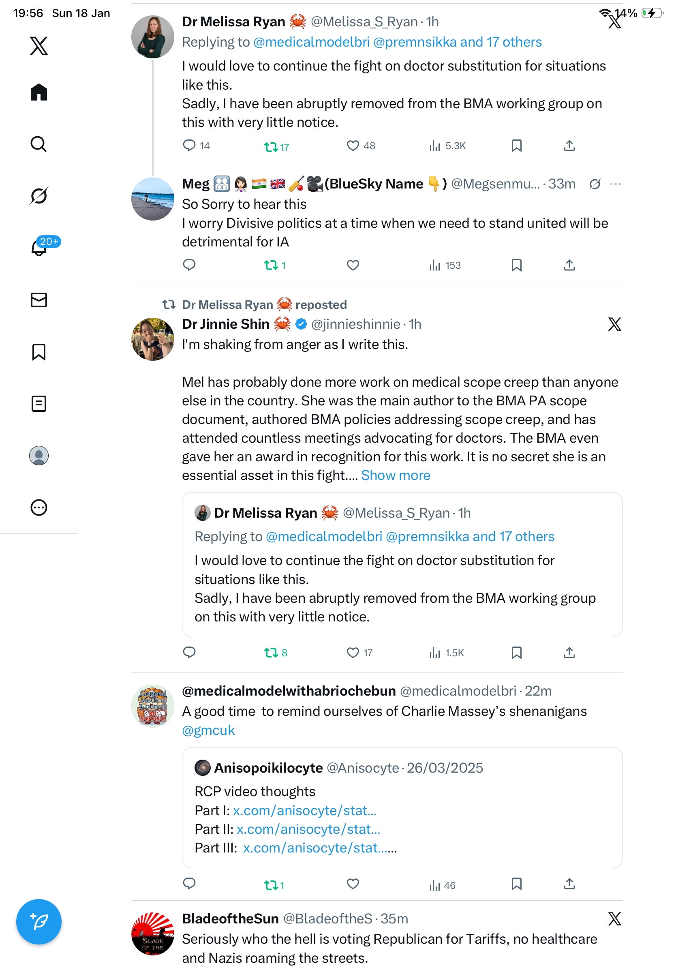The width and height of the screenshot is (676, 968).
Task: Bookmark Dr Jinnie Shin's post
Action: [516, 653]
